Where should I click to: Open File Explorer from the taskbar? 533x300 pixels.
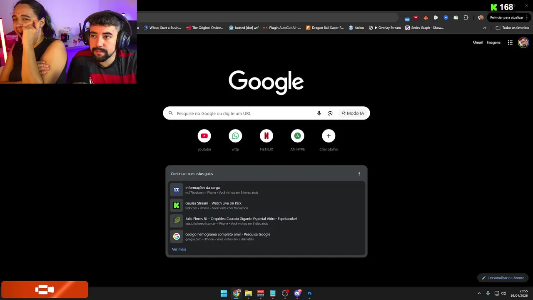(248, 293)
